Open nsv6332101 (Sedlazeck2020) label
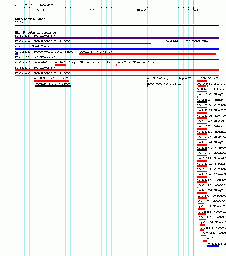 click(x=35, y=68)
